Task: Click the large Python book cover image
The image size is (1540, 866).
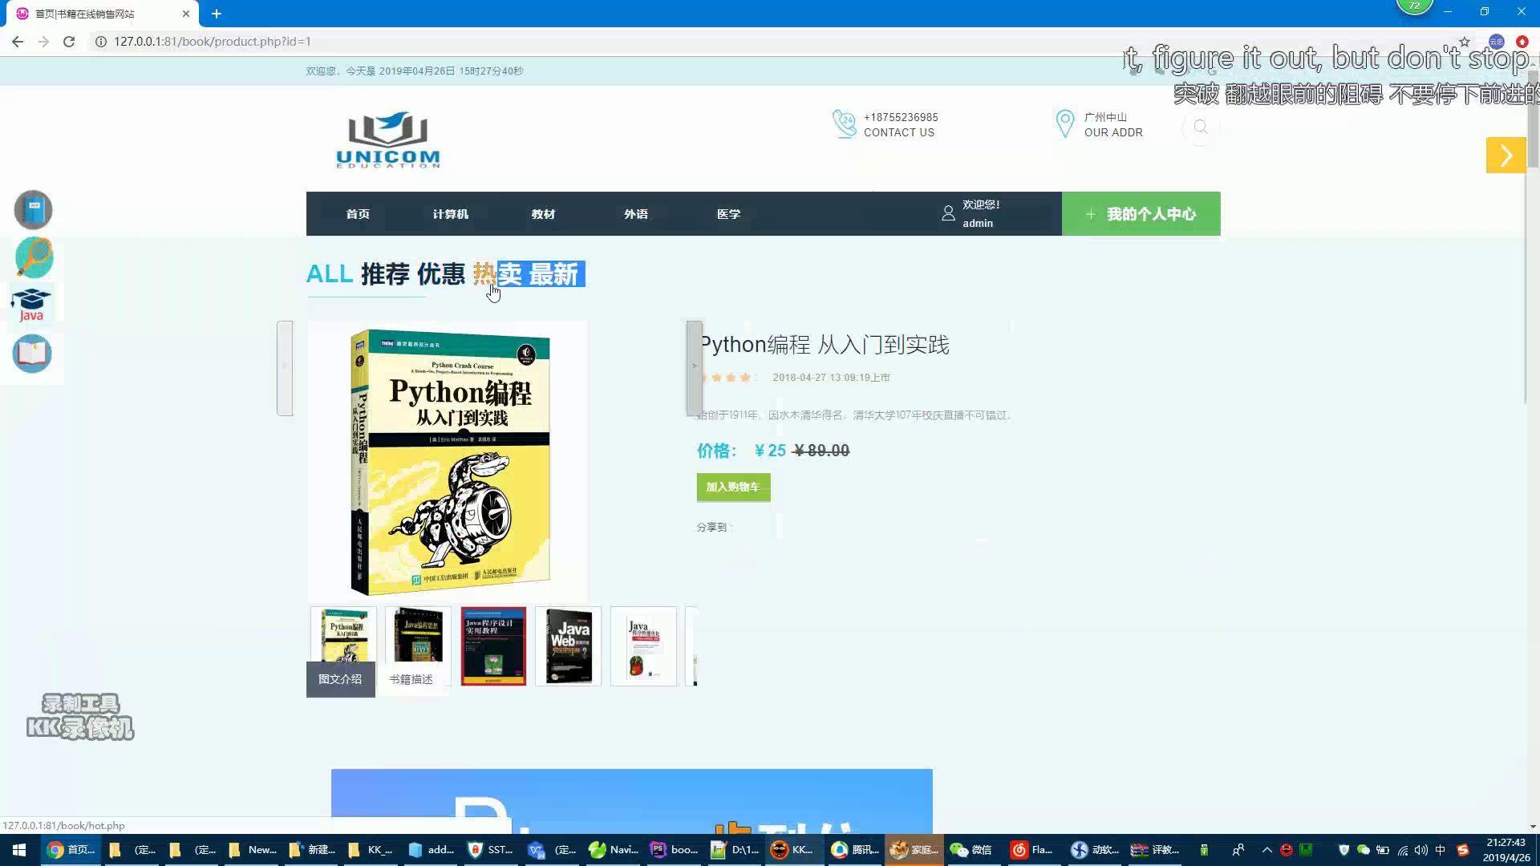Action: coord(448,461)
